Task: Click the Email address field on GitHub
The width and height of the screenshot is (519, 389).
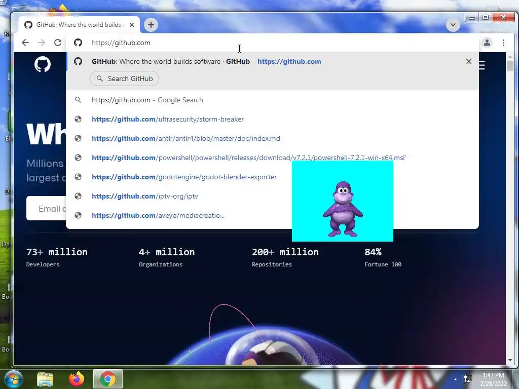Action: click(46, 208)
